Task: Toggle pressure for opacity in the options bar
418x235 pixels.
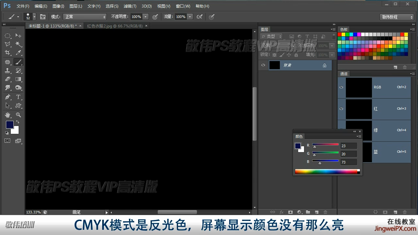Action: (x=155, y=17)
